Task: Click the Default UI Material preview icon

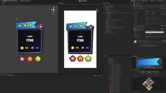Action: [135, 42]
